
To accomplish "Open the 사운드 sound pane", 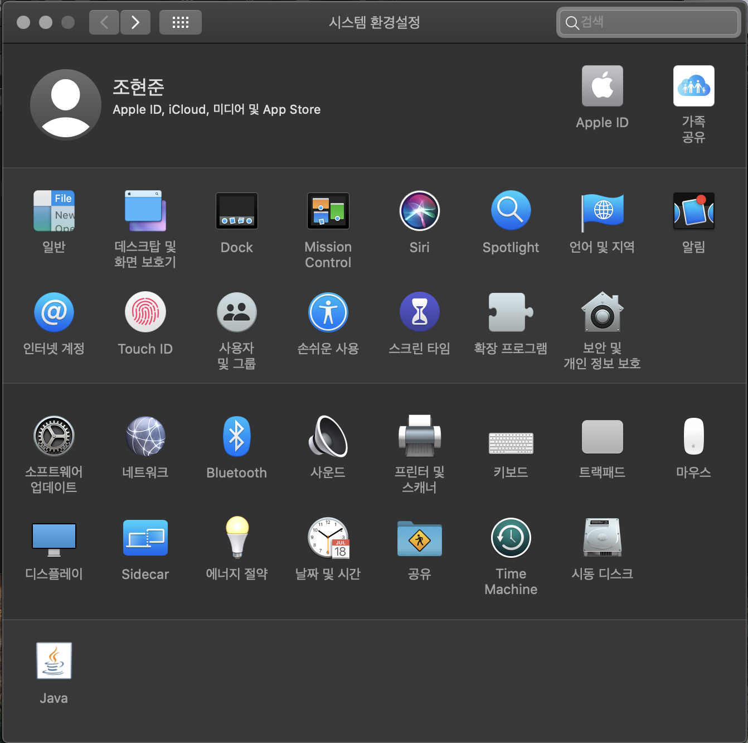I will click(x=328, y=436).
